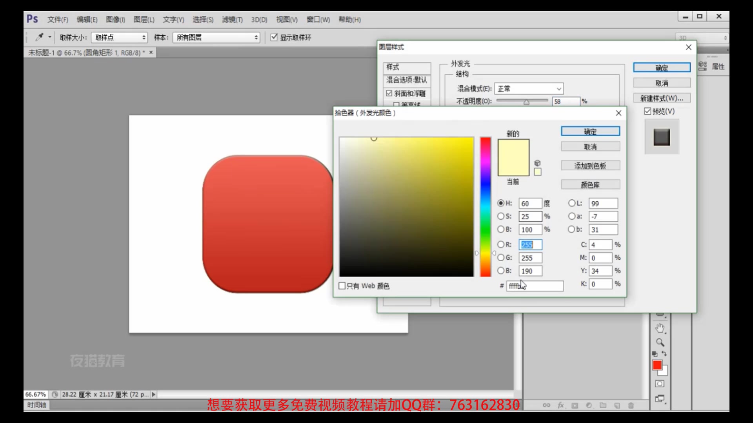Toggle Quick Mask mode icon
This screenshot has width=753, height=423.
click(x=660, y=384)
